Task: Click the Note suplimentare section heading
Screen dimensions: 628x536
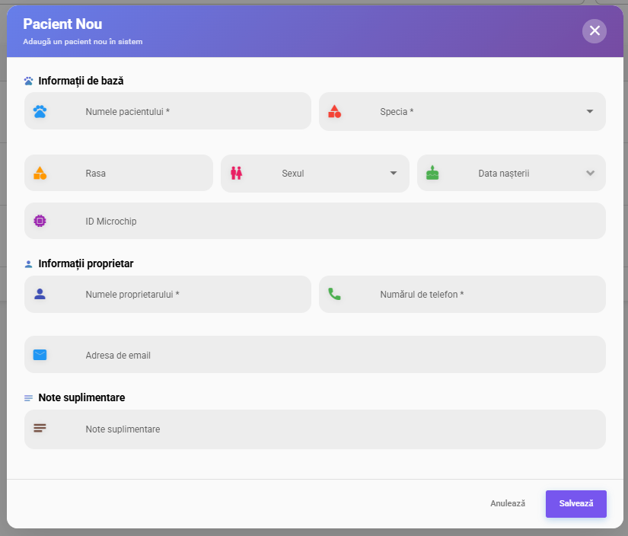Action: click(x=81, y=397)
